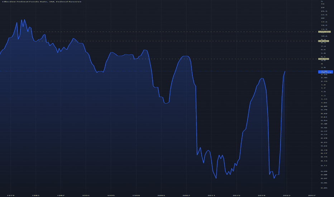334x197 pixels.
Task: Click the 2.75 value on the price axis
Action: (x=324, y=75)
